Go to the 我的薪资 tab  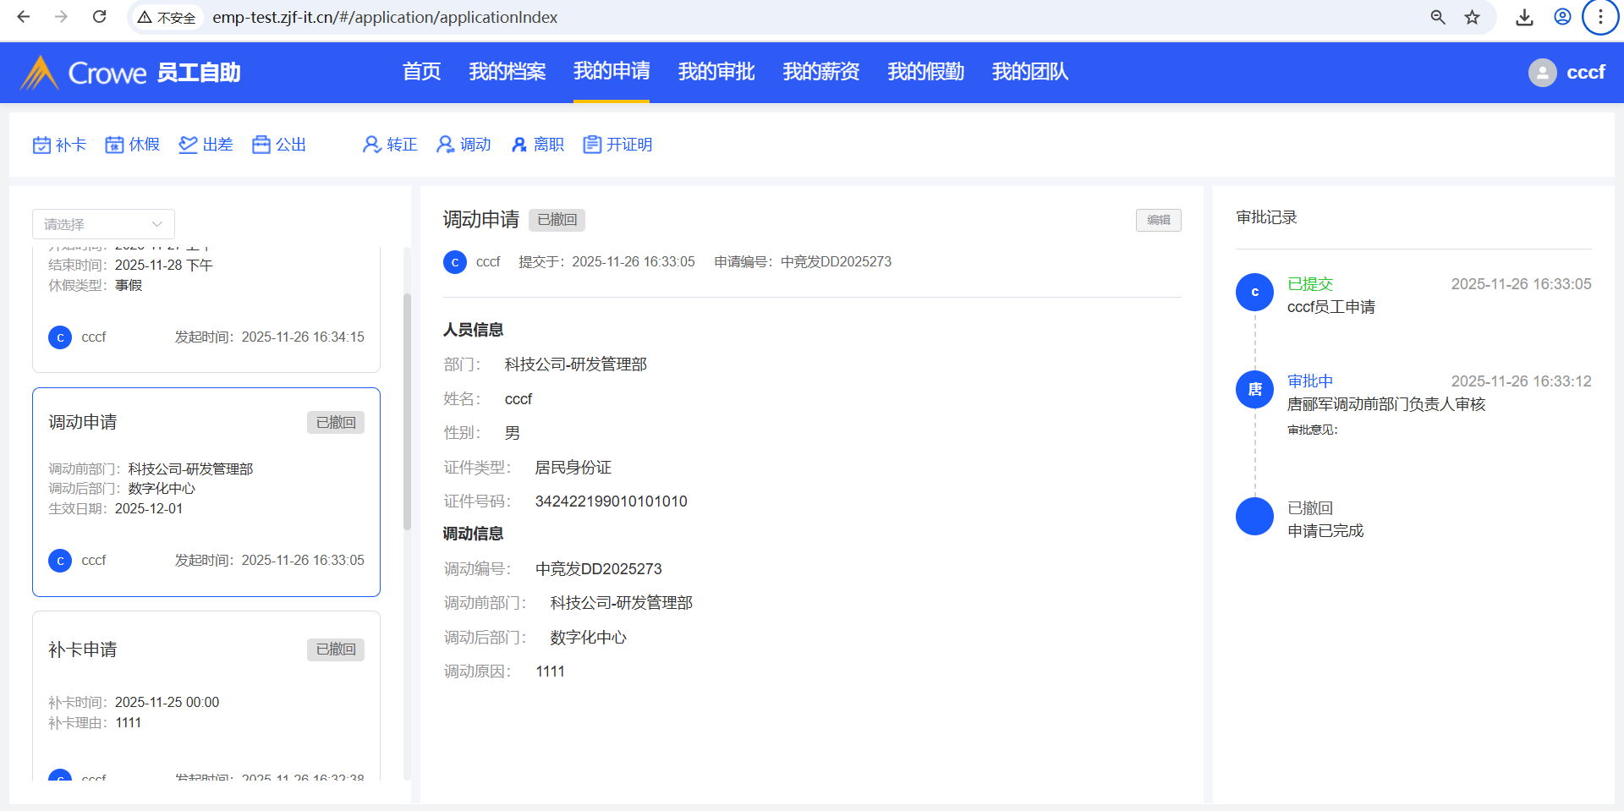820,72
